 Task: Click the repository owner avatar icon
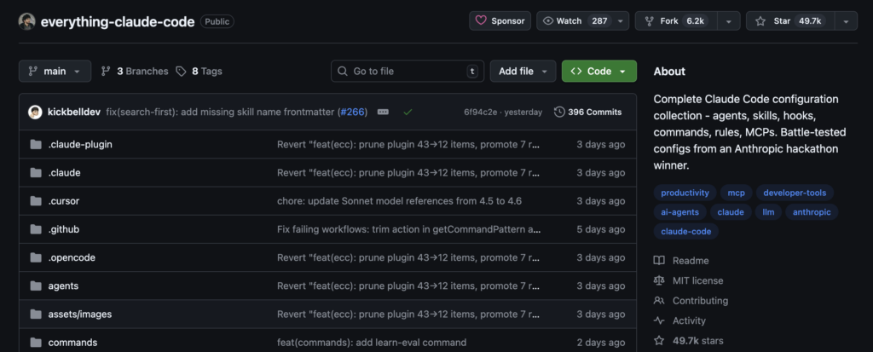point(27,21)
